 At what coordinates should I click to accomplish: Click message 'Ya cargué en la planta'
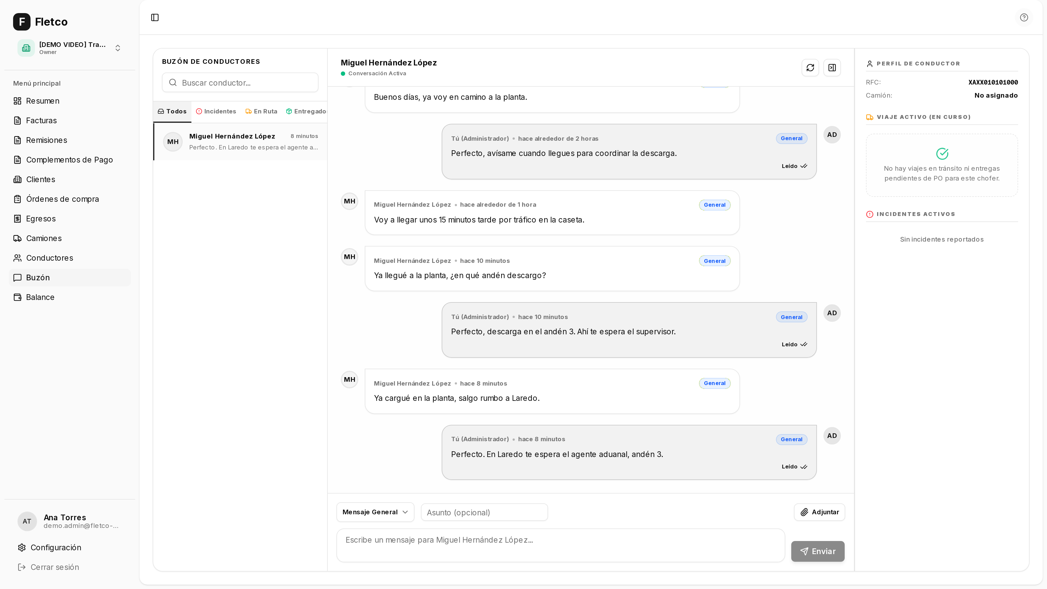pyautogui.click(x=456, y=398)
